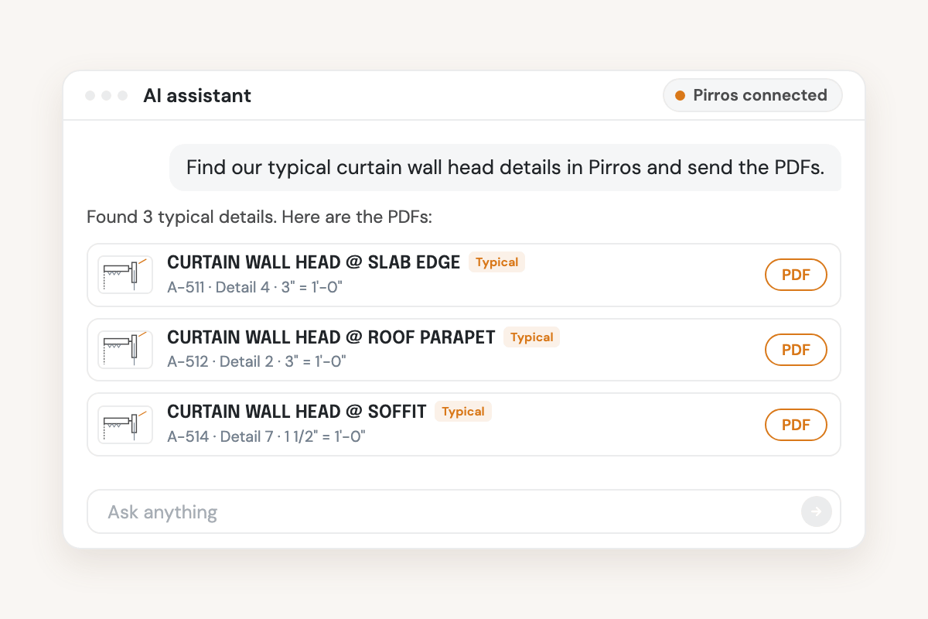
Task: Click the first window control dot
Action: click(90, 96)
